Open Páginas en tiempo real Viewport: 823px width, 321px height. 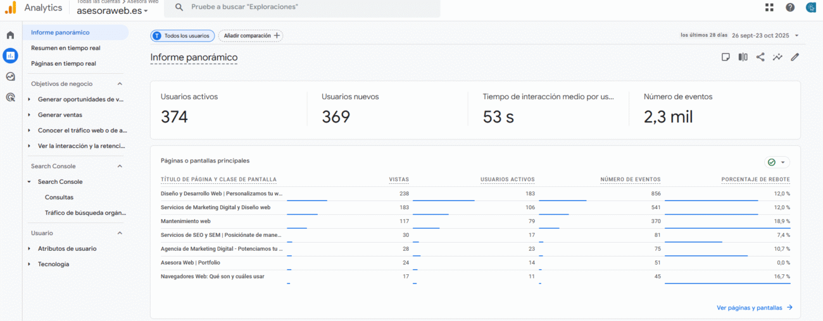click(63, 63)
